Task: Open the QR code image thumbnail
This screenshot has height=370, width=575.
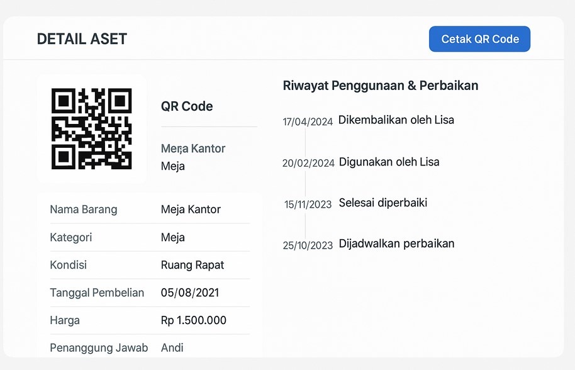Action: point(92,129)
